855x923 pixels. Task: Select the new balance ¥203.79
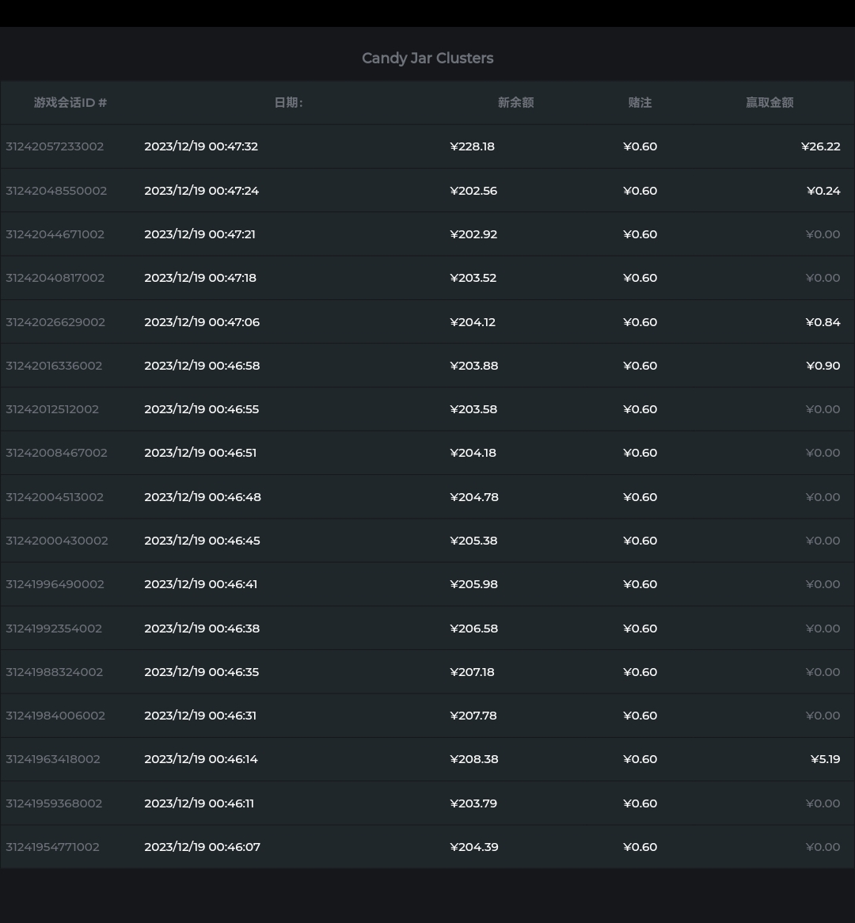click(x=473, y=803)
